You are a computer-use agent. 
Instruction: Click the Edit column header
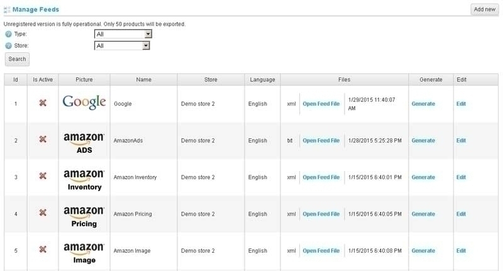pyautogui.click(x=476, y=79)
